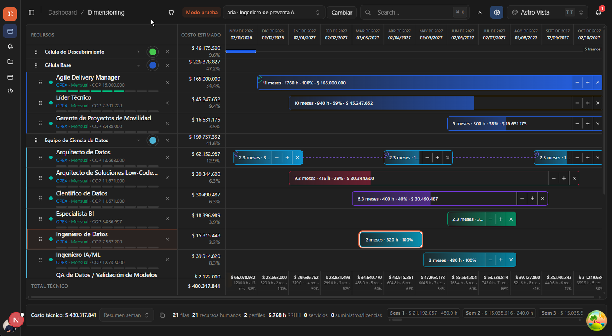This screenshot has height=336, width=612.
Task: Toggle the theme contrast icon
Action: [497, 12]
